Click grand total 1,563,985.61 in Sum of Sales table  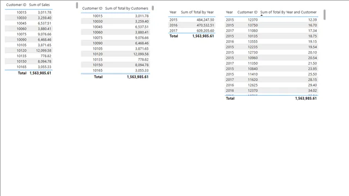tap(40, 73)
